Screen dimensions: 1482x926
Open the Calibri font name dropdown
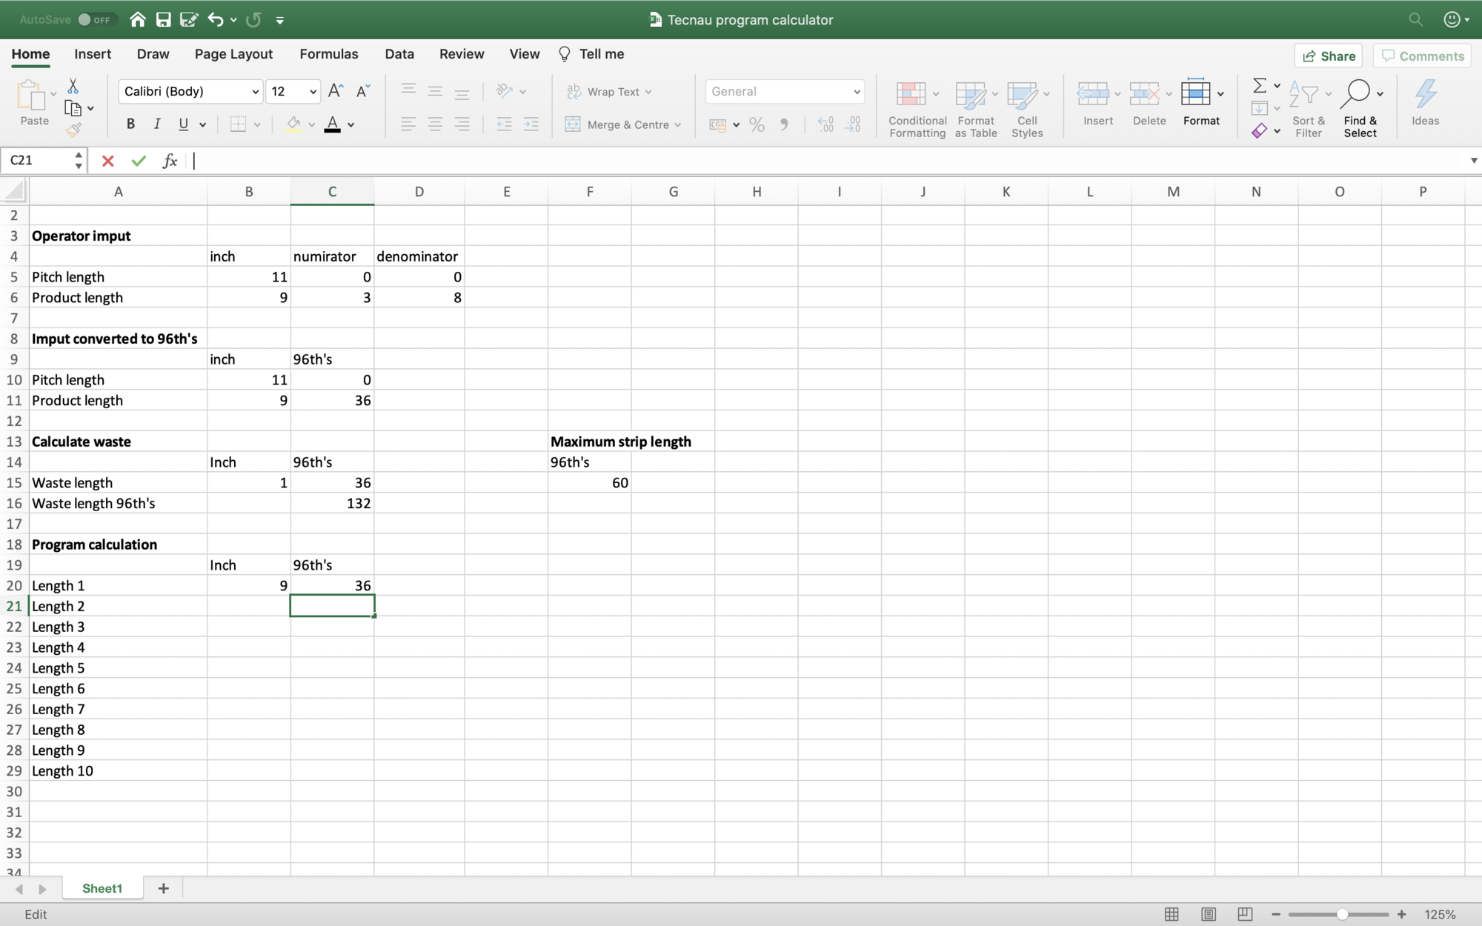tap(255, 92)
